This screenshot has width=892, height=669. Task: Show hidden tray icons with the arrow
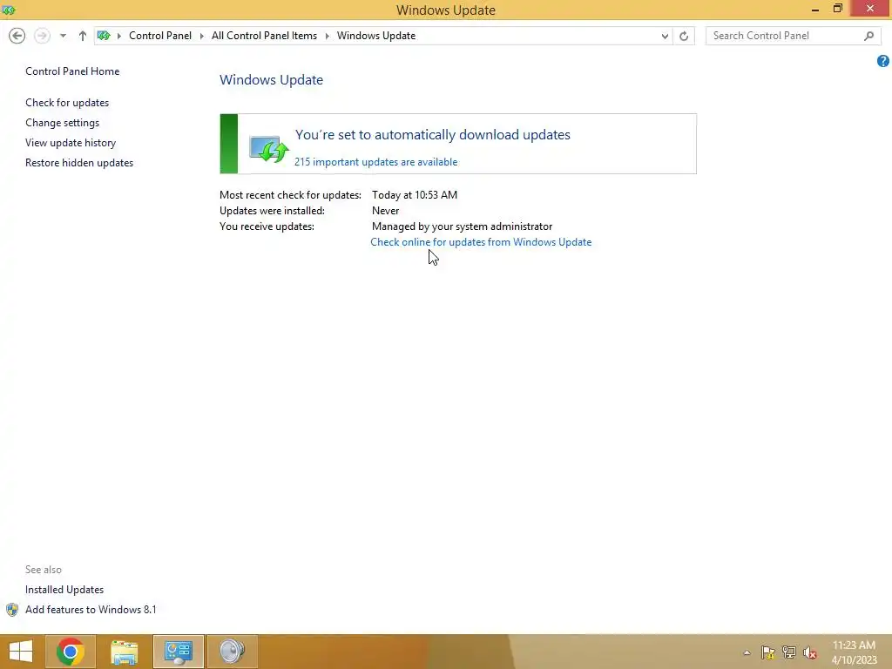tap(747, 652)
